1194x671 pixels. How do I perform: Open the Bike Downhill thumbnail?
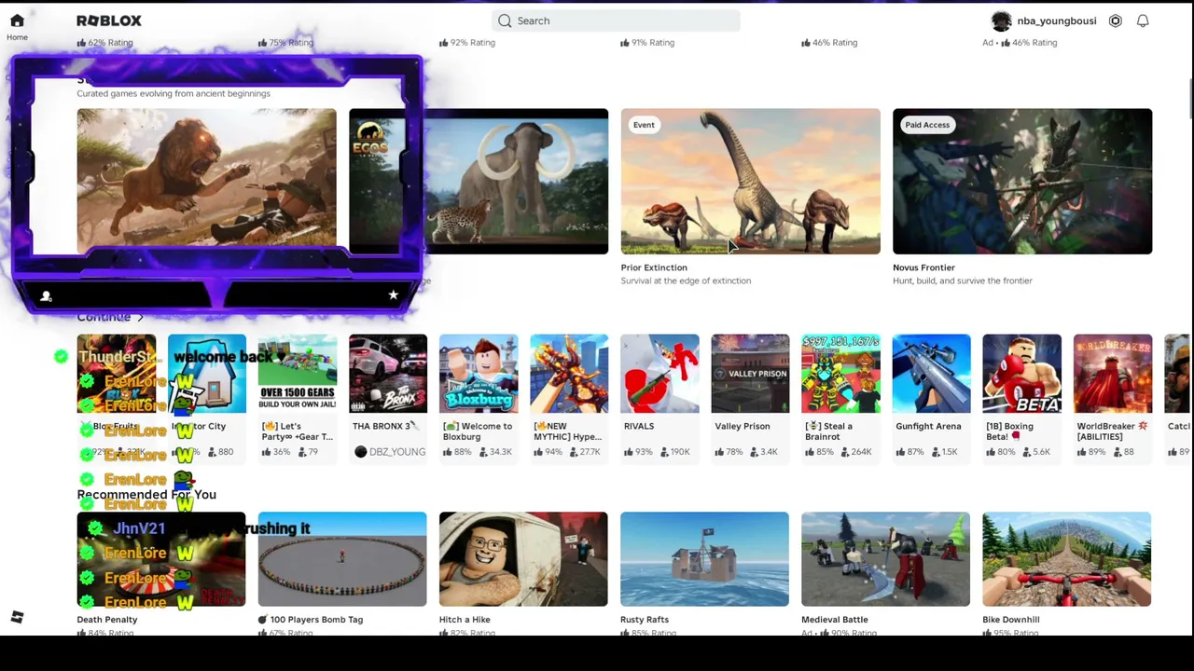(x=1066, y=559)
